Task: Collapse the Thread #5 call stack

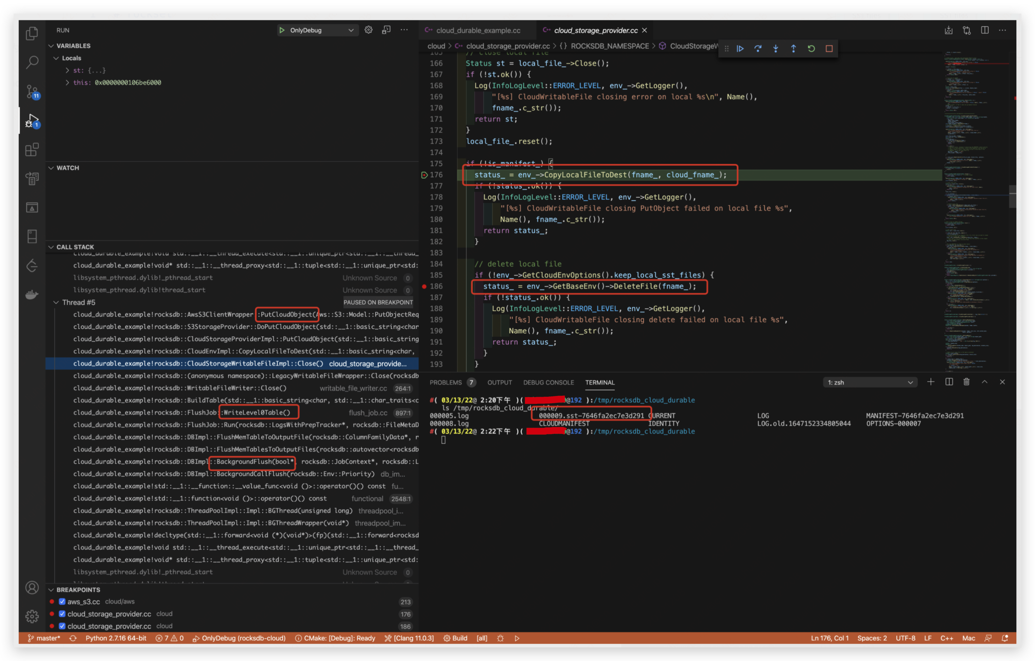Action: (x=56, y=302)
